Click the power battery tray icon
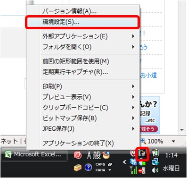The image size is (187, 178). [x=155, y=153]
